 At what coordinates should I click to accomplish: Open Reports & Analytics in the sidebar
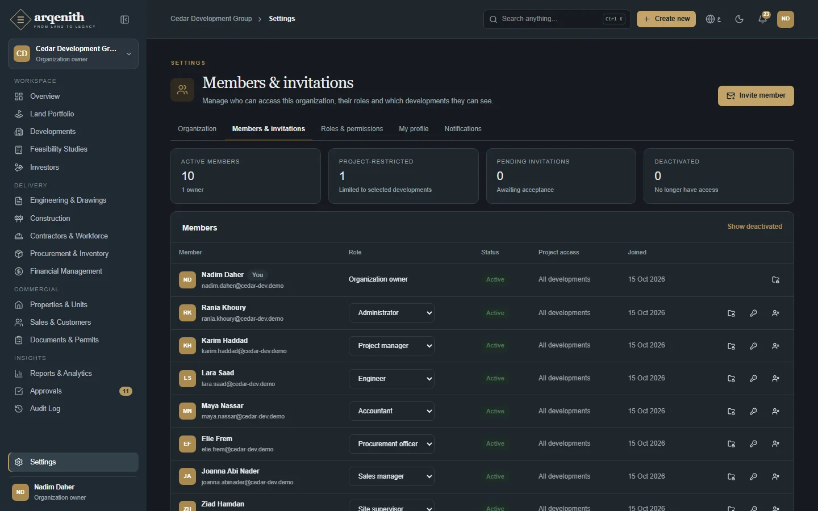click(73, 374)
